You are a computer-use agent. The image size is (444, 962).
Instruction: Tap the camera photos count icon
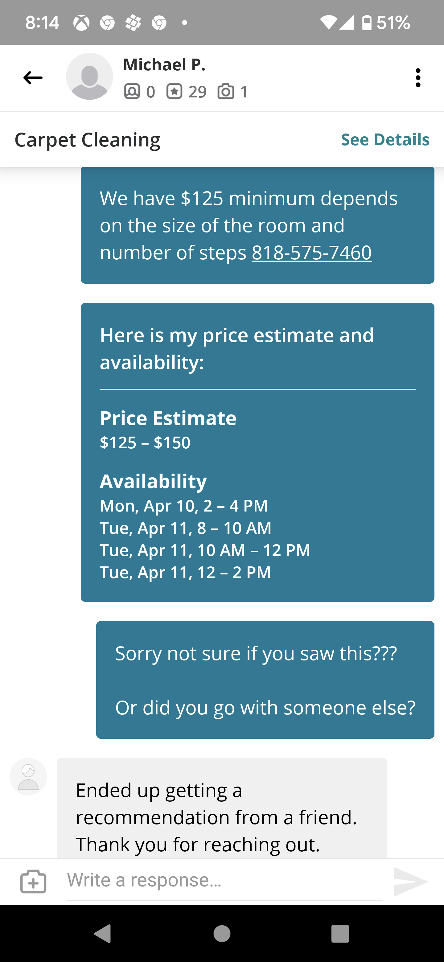[x=226, y=92]
